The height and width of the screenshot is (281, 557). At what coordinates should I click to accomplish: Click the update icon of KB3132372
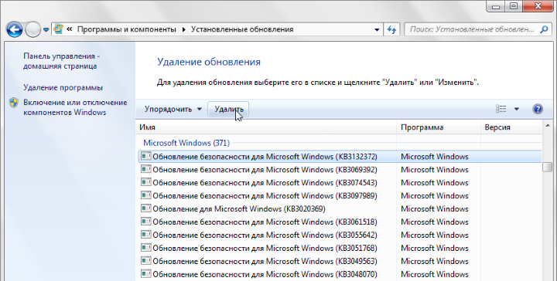[x=145, y=156]
